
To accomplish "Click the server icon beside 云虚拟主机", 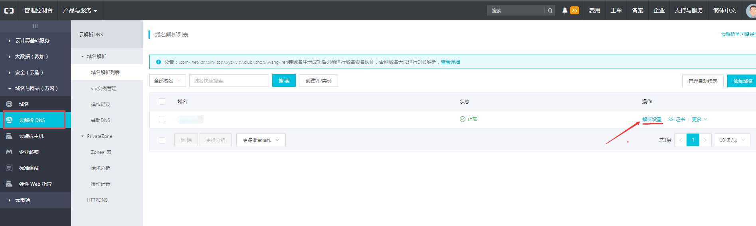I will coord(9,136).
